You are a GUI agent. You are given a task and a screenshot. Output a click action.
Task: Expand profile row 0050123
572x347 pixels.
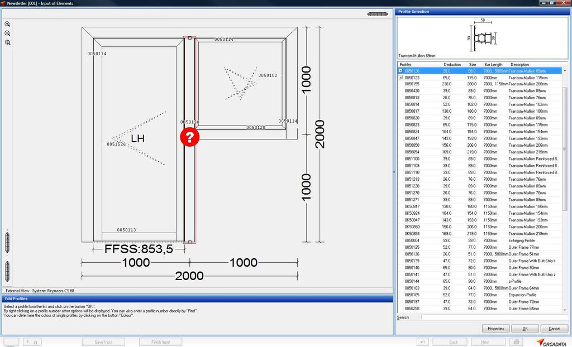tap(400, 78)
